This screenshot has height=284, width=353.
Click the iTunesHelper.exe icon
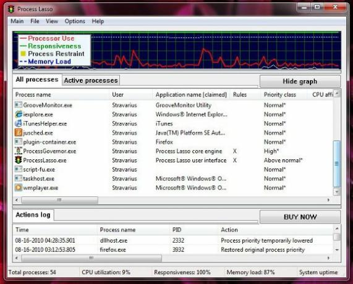(x=19, y=123)
